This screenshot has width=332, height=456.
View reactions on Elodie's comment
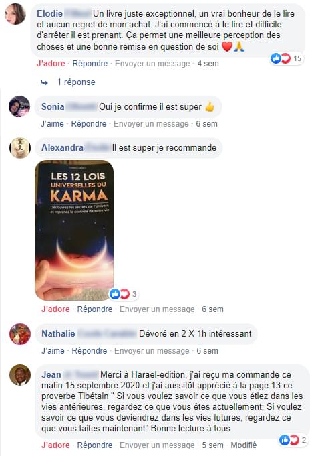click(x=286, y=58)
